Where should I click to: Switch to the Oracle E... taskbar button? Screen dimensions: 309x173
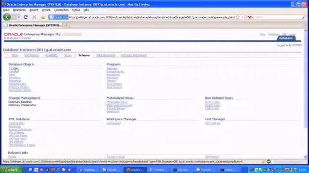coord(135,170)
